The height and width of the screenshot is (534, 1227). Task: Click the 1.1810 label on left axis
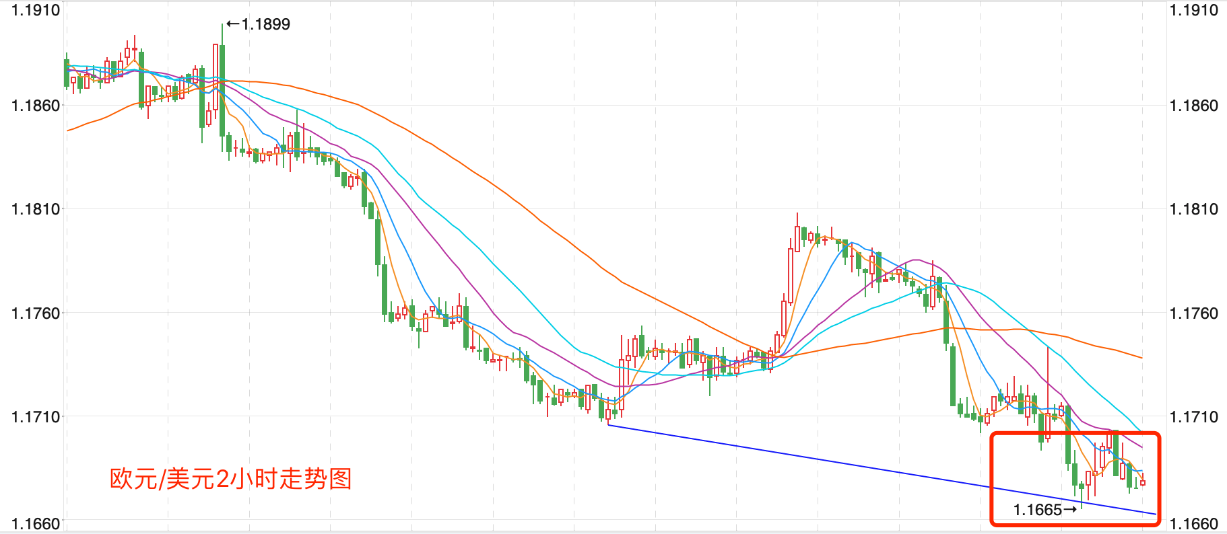(36, 209)
